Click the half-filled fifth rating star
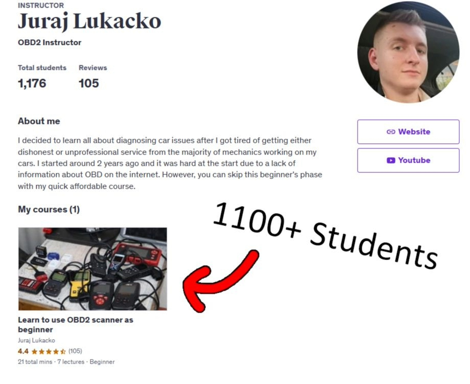Screen dimensions: 470x384 (x=63, y=351)
